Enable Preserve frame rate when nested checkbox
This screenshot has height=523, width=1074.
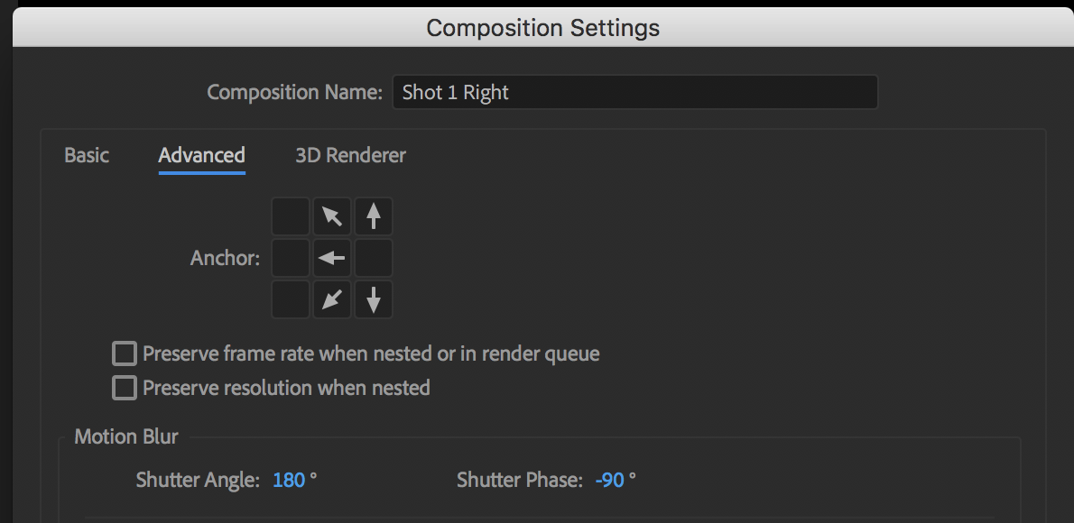125,353
